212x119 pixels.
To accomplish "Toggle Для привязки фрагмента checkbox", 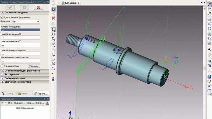I will 2,17.
